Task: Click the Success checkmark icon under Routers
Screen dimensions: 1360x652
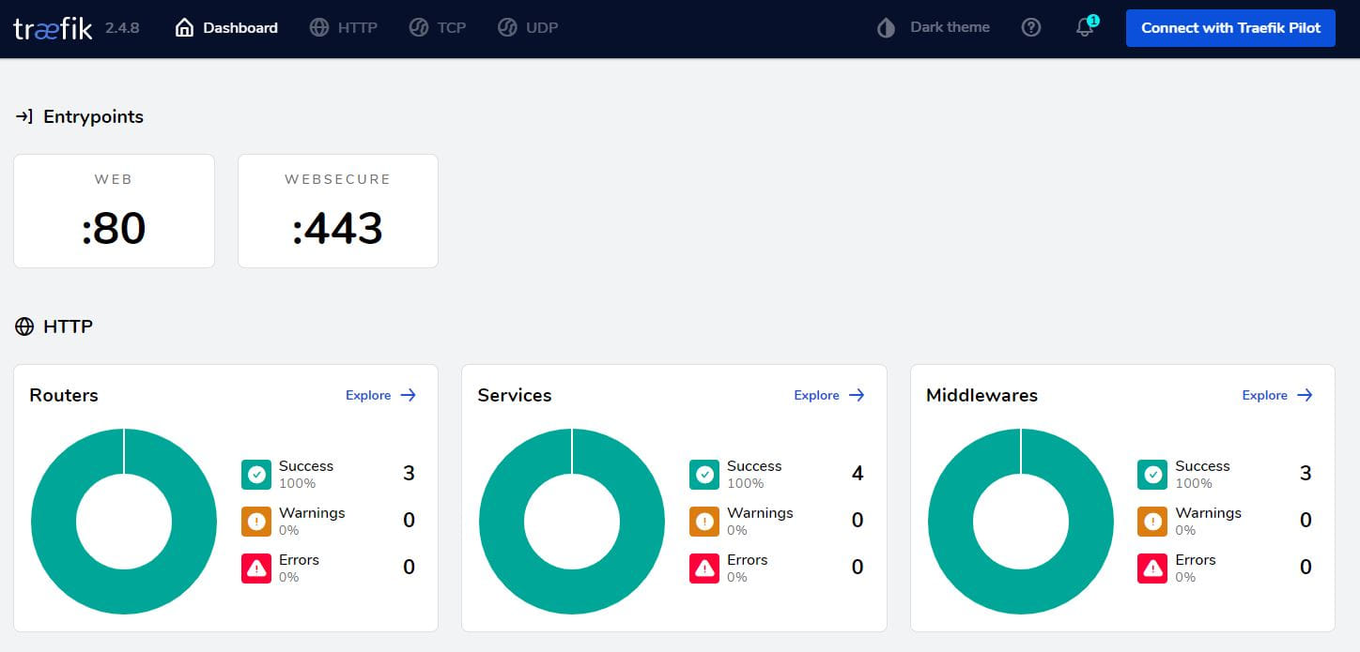Action: 256,474
